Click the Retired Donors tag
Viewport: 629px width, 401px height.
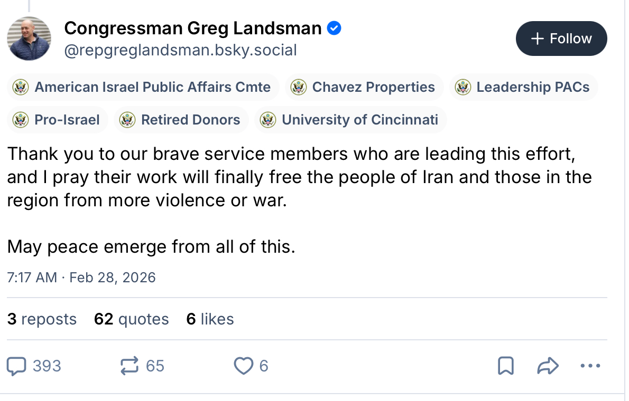click(181, 120)
